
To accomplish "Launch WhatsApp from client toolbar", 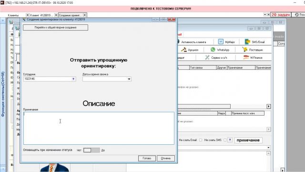I will (x=220, y=50).
